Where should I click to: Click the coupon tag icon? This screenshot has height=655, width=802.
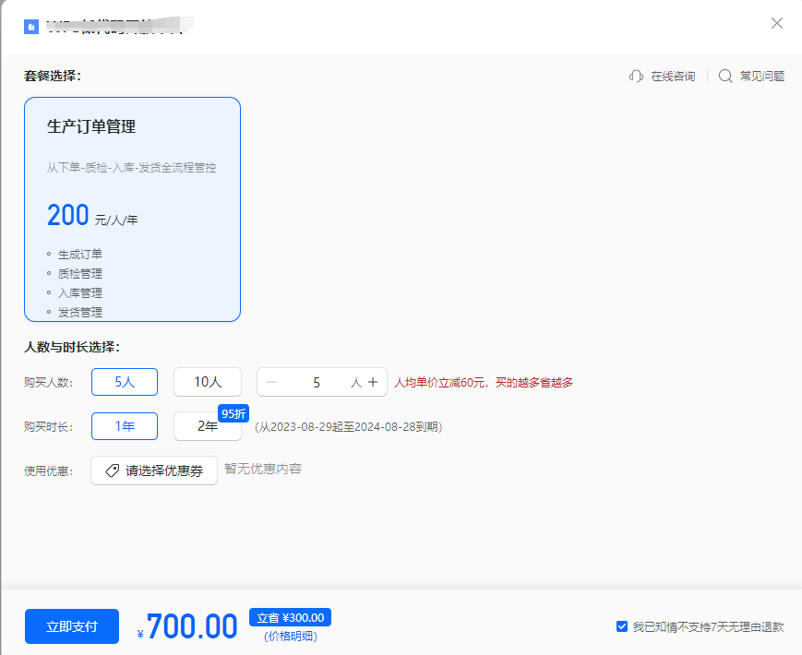coord(112,470)
